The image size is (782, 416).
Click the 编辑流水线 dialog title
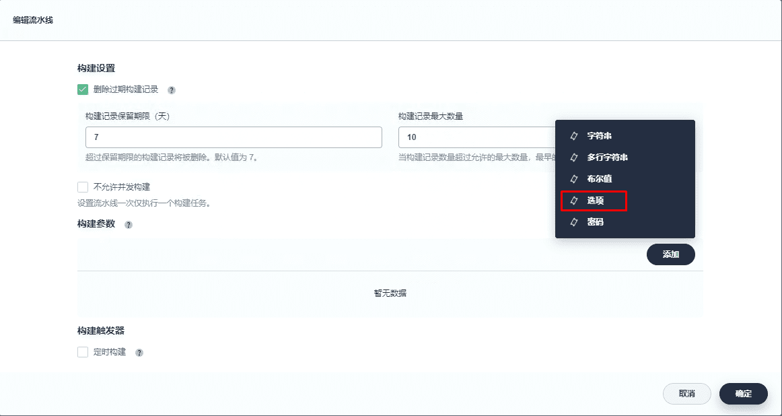coord(33,20)
